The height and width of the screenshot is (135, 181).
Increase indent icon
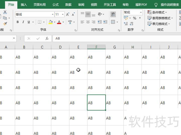(x=105, y=22)
